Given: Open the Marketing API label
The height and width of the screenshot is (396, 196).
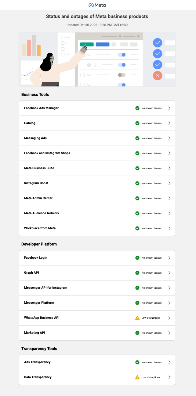Looking at the screenshot, I should click(x=34, y=333).
